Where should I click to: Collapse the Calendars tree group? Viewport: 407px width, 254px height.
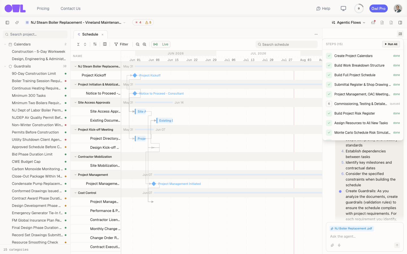[5, 44]
